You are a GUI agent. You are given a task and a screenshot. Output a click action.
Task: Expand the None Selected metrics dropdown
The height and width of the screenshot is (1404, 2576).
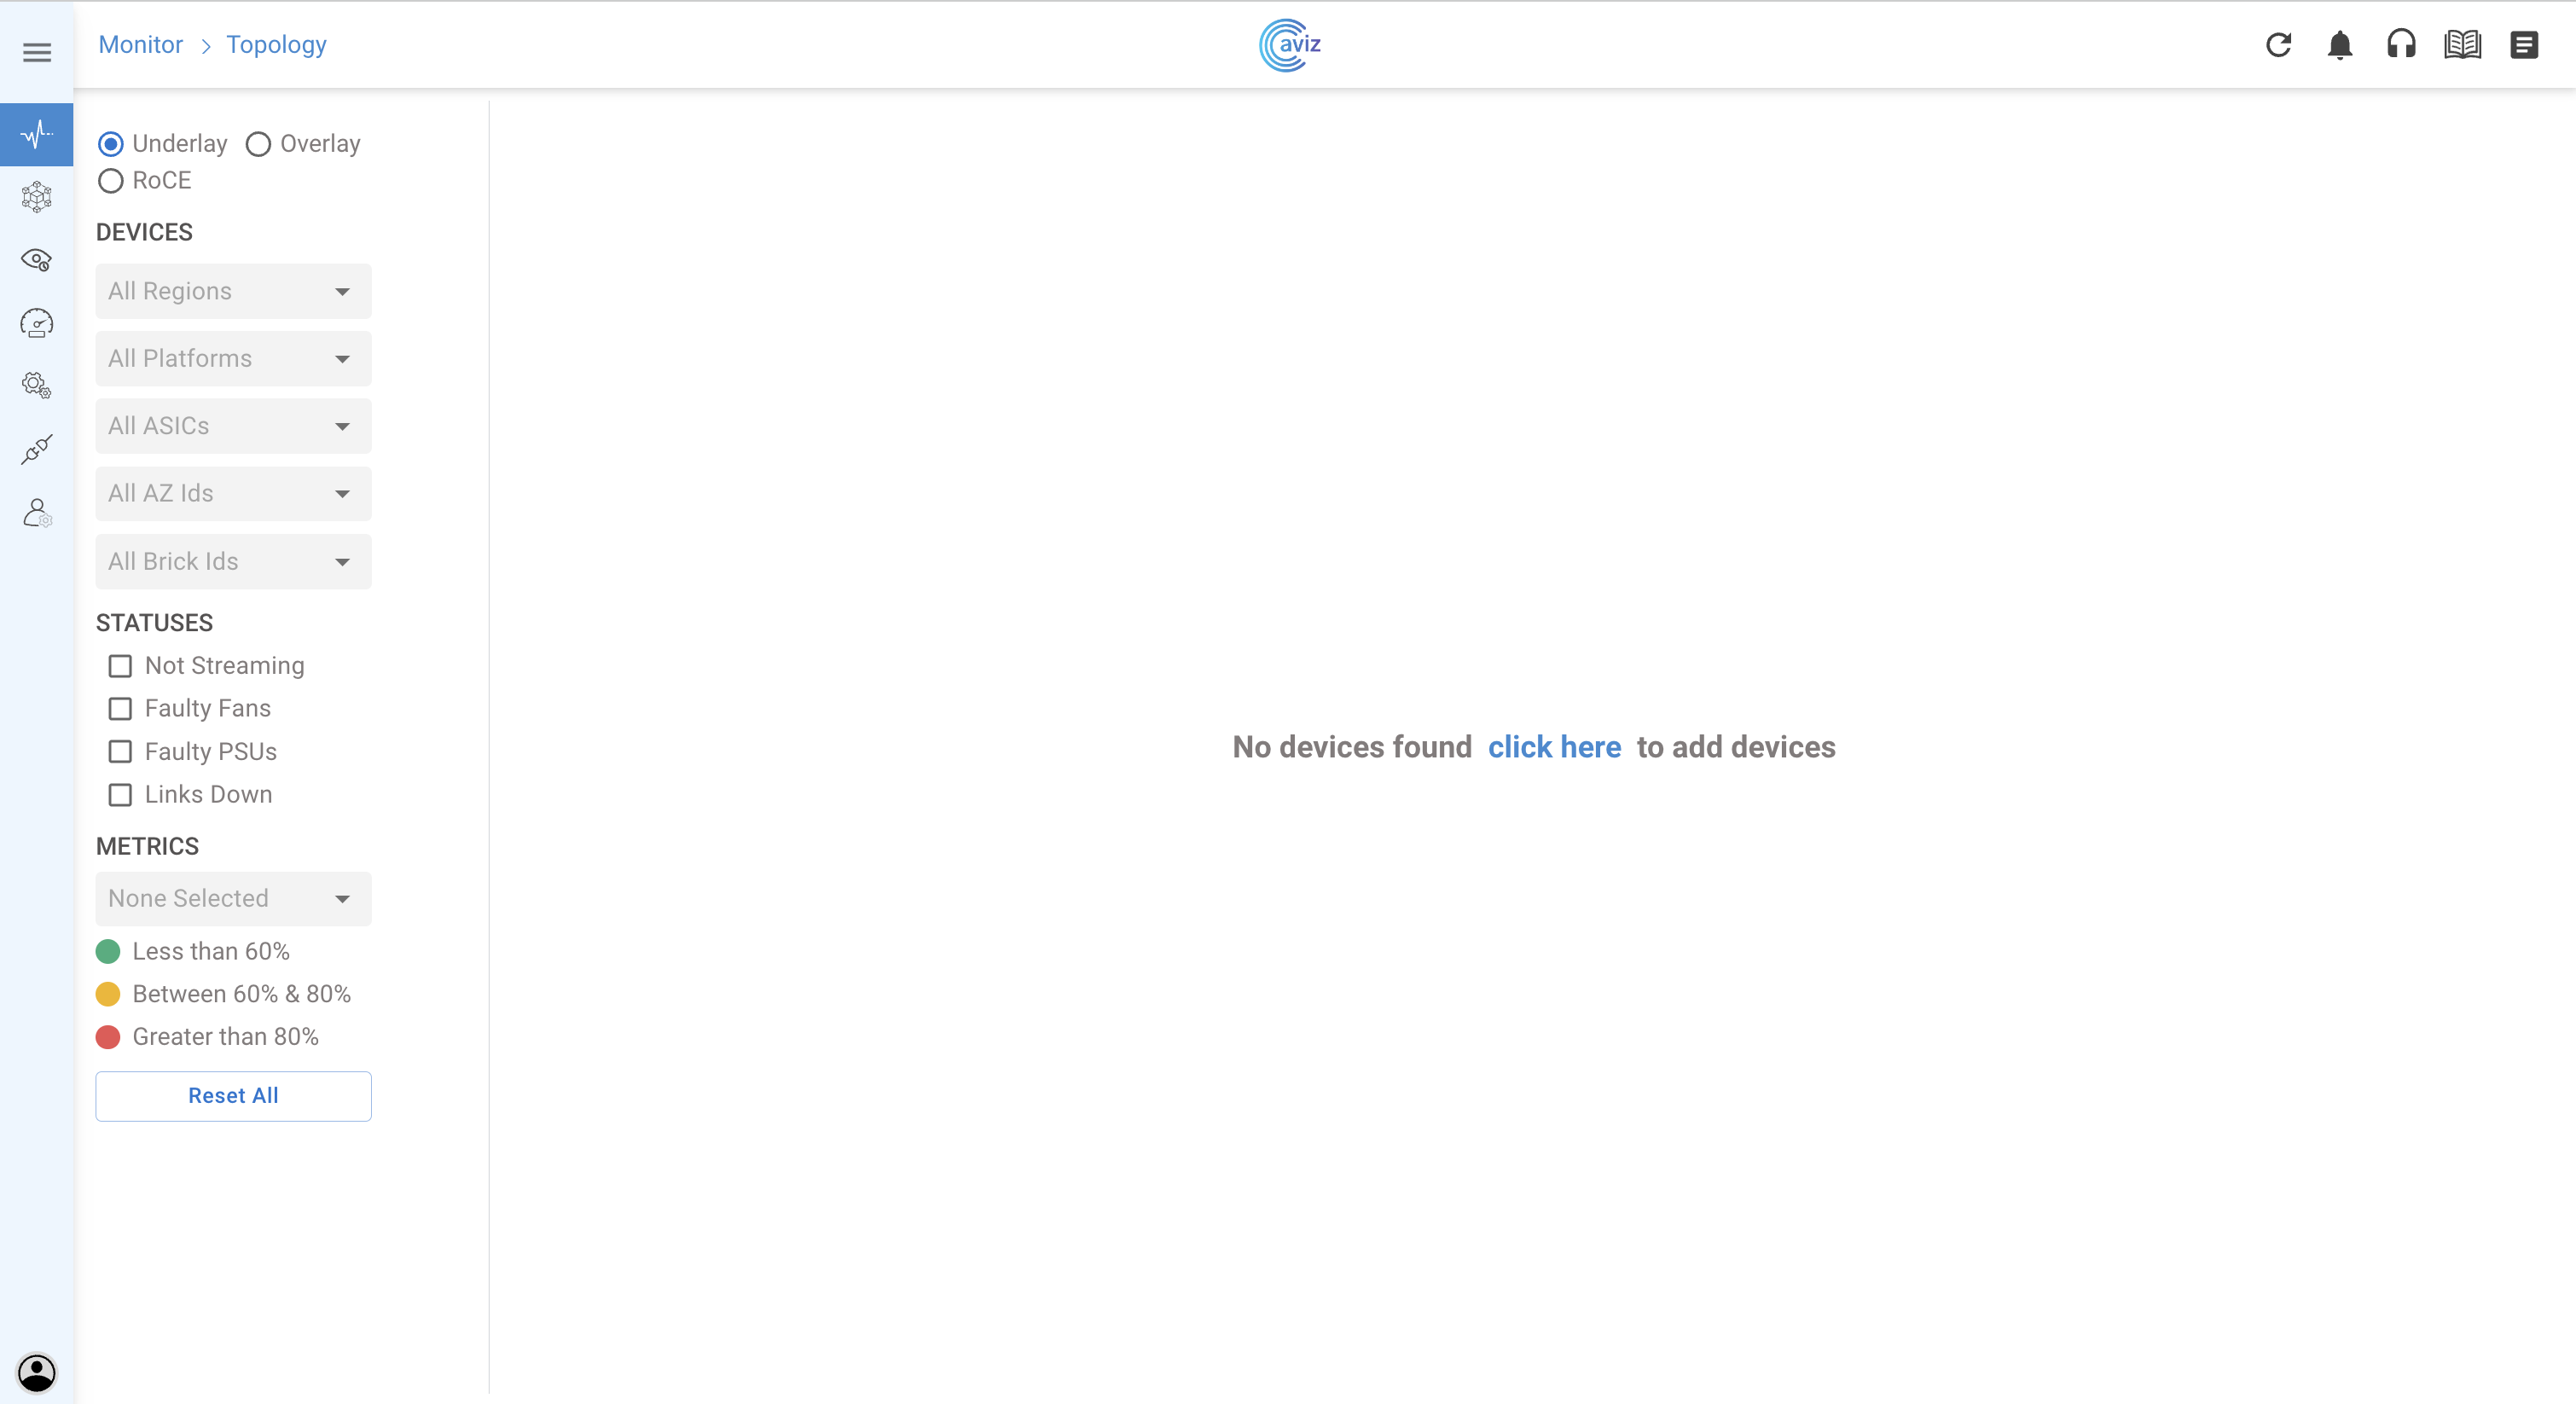[233, 898]
